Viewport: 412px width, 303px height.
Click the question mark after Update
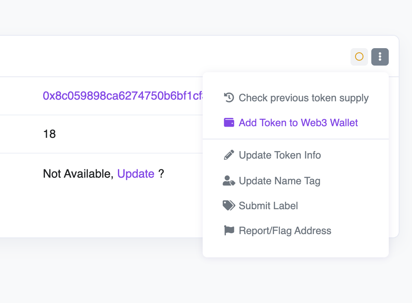point(161,174)
